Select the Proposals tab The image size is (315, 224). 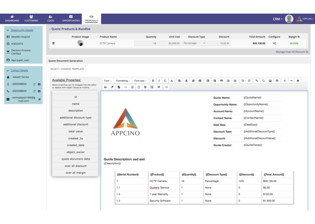91,19
